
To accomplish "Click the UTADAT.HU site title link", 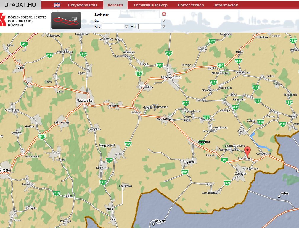I will click(20, 5).
